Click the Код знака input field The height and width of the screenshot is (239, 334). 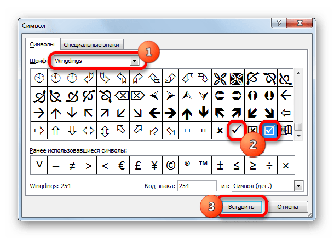197,186
